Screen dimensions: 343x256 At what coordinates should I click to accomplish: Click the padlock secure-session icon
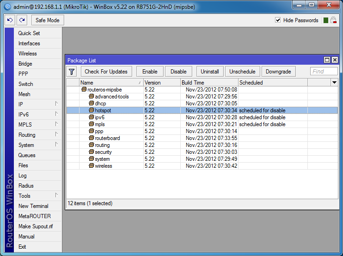[x=333, y=20]
